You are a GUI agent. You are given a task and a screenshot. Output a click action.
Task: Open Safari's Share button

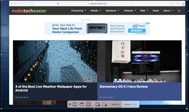pyautogui.click(x=171, y=3)
